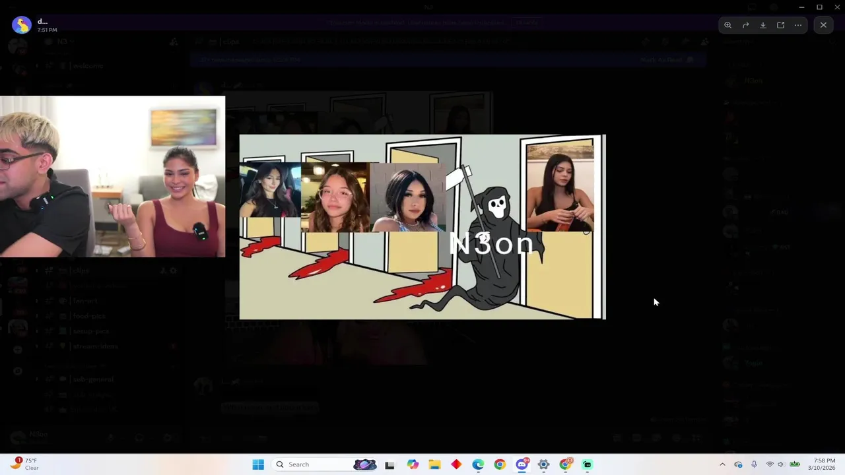
Task: Open the Copilot icon in the taskbar
Action: (413, 464)
